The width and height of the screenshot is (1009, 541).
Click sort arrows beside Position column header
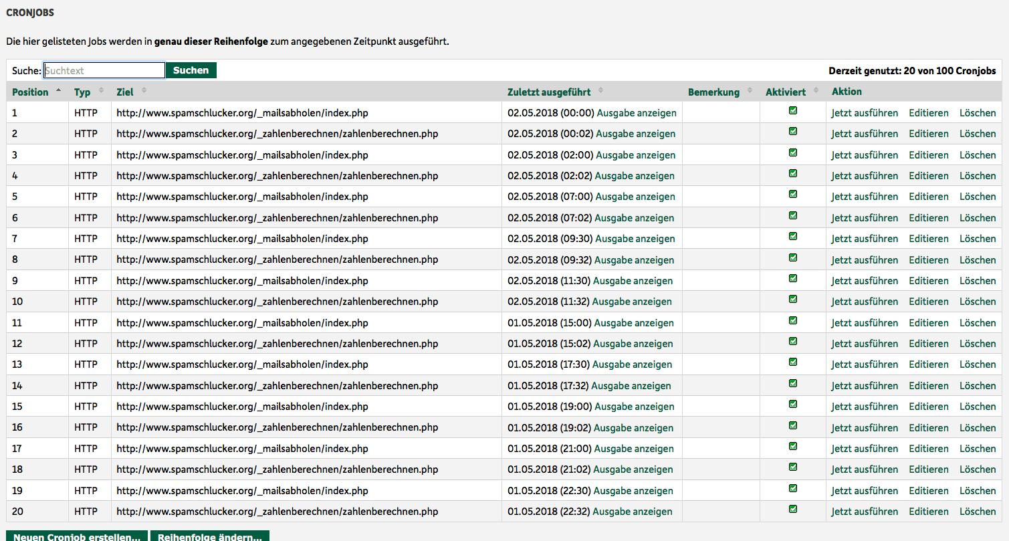click(58, 91)
